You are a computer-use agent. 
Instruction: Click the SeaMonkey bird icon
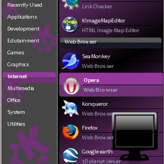click(x=71, y=61)
